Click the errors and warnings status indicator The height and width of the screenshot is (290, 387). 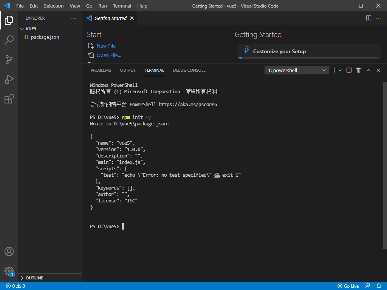click(x=15, y=286)
